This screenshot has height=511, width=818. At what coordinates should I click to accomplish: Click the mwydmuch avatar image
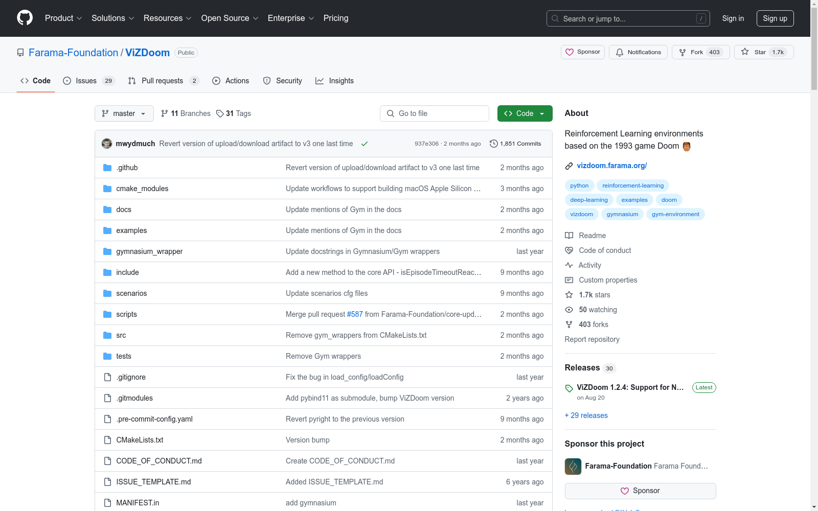[107, 144]
